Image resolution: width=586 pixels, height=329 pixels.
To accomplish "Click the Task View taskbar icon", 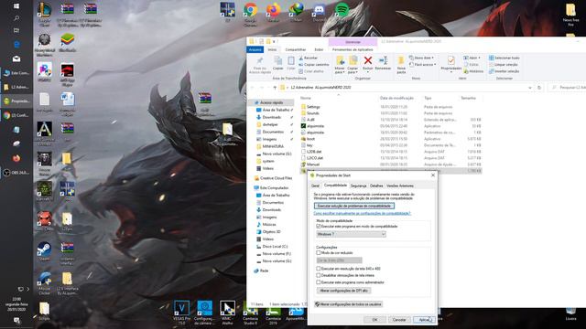I will tap(16, 30).
